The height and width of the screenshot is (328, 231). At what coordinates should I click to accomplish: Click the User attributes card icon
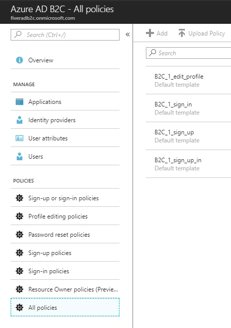pyautogui.click(x=19, y=138)
